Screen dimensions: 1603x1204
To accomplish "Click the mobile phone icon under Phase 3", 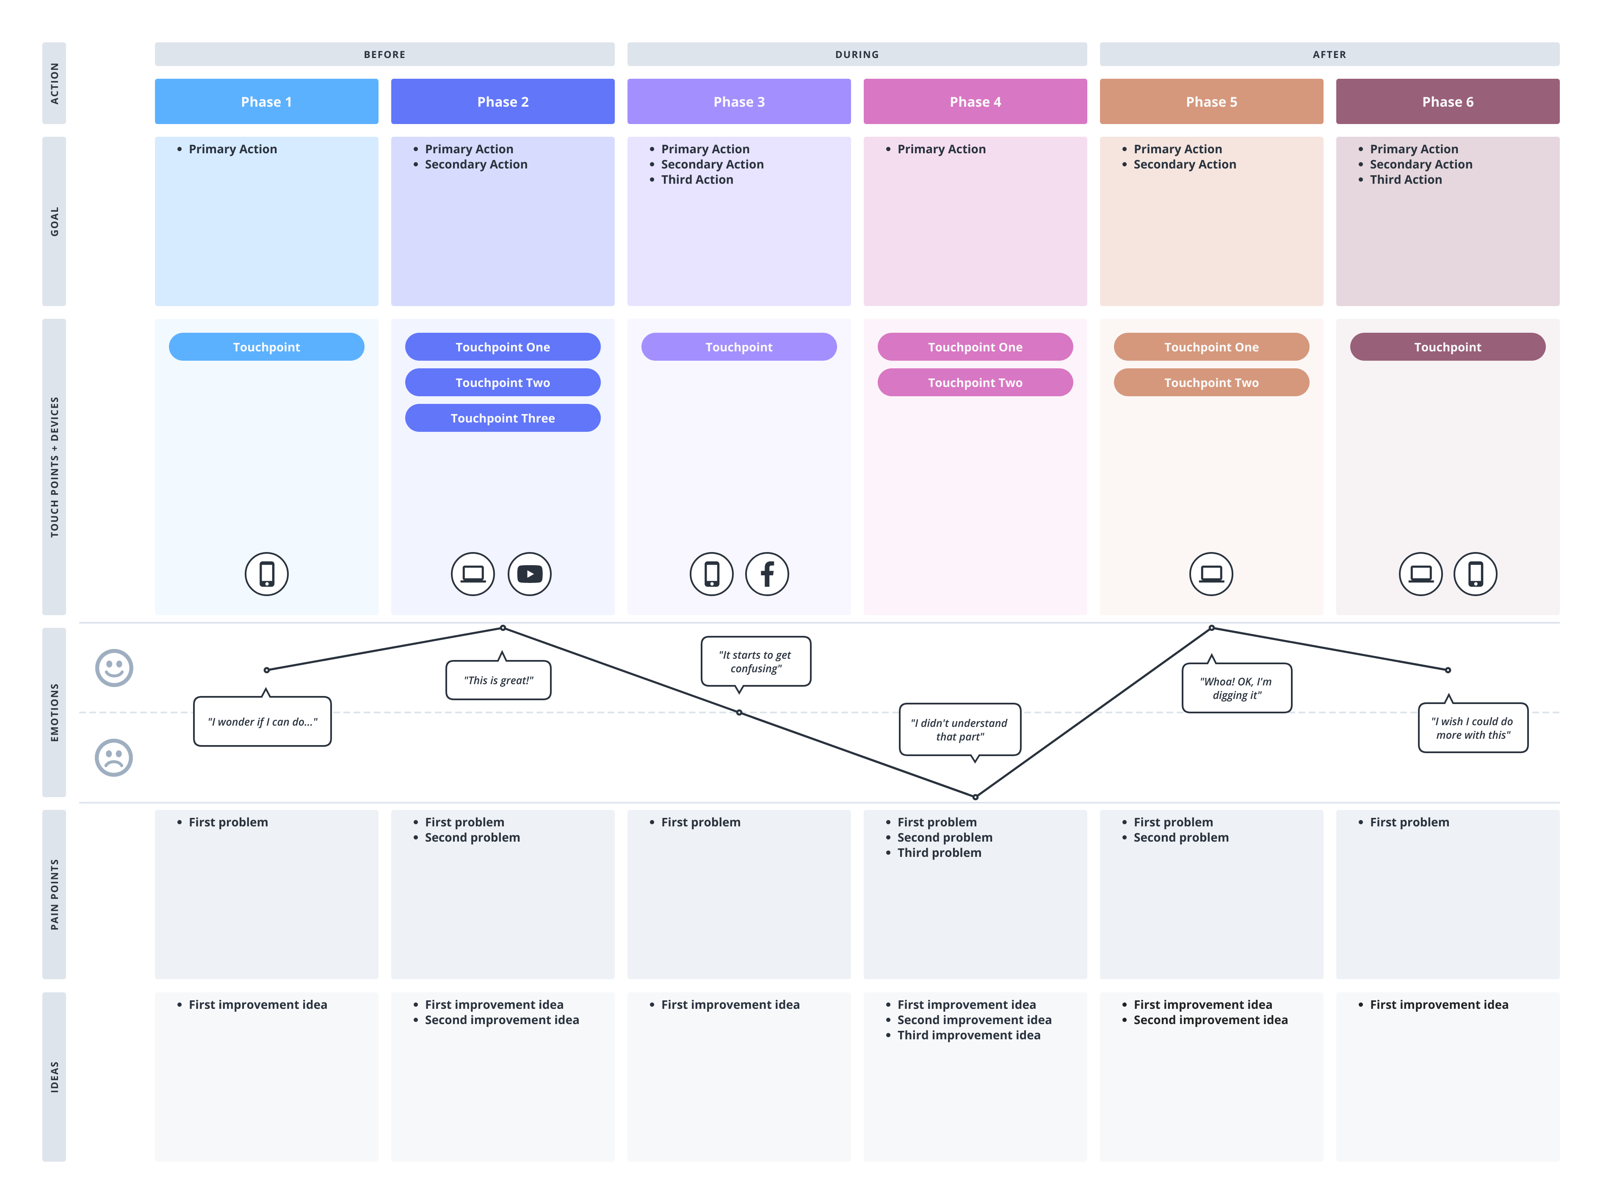I will (x=712, y=574).
